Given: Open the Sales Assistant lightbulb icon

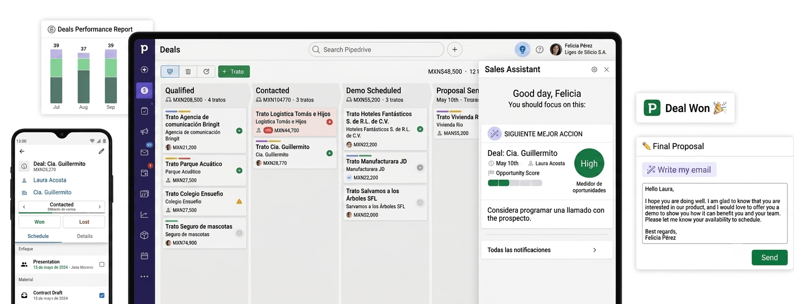Looking at the screenshot, I should tap(522, 49).
